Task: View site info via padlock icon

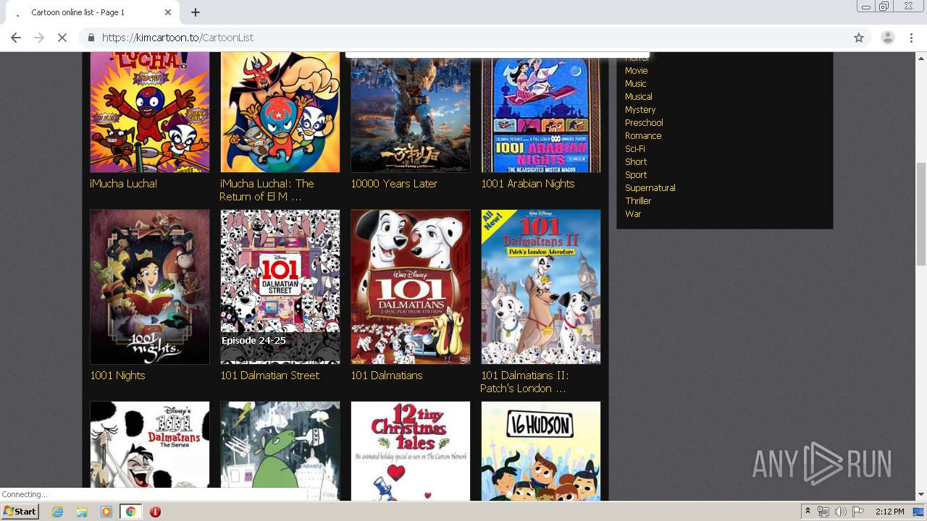Action: (91, 38)
